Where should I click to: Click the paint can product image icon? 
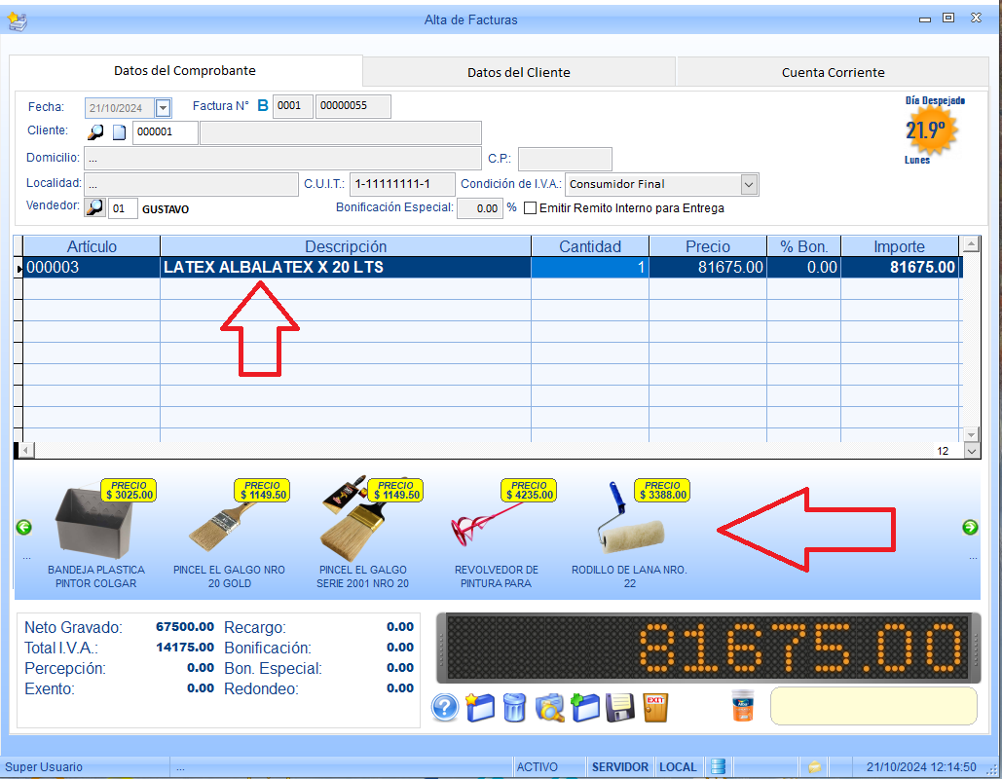pos(743,706)
